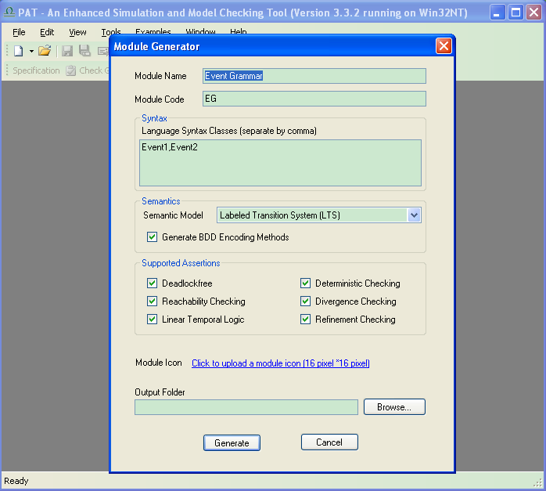Open the Help menu
Viewport: 546px width, 491px height.
click(238, 31)
